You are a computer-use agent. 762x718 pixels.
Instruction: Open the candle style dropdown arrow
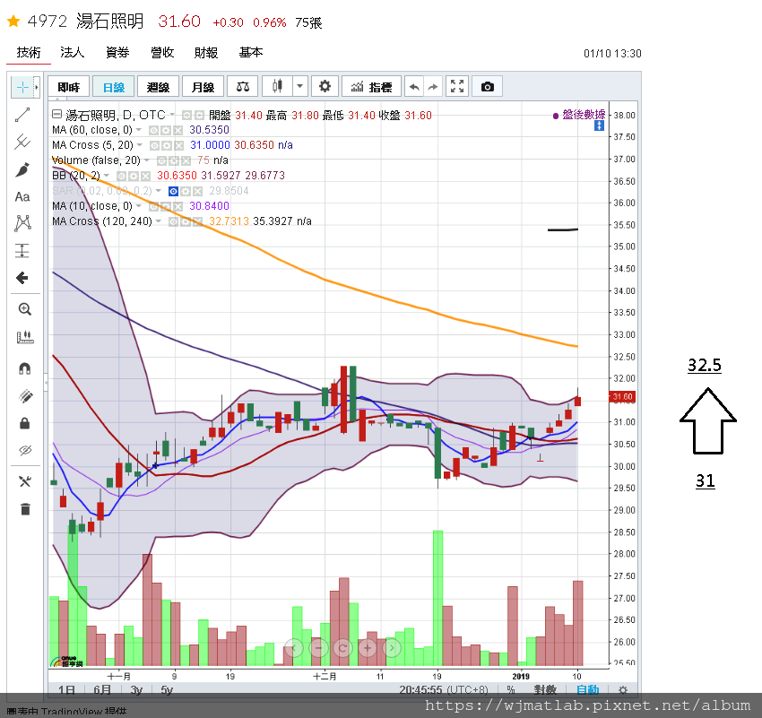point(299,87)
